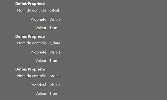
Task: Click the c_date control name value
Action: pyautogui.click(x=55, y=43)
